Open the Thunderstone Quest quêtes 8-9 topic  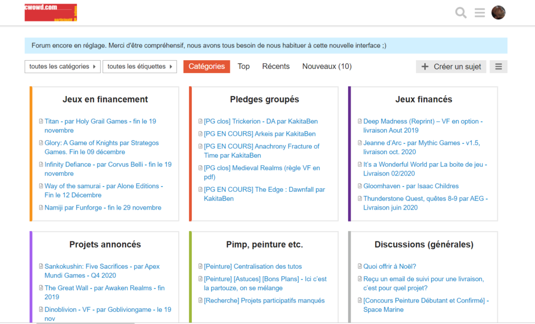pyautogui.click(x=425, y=203)
